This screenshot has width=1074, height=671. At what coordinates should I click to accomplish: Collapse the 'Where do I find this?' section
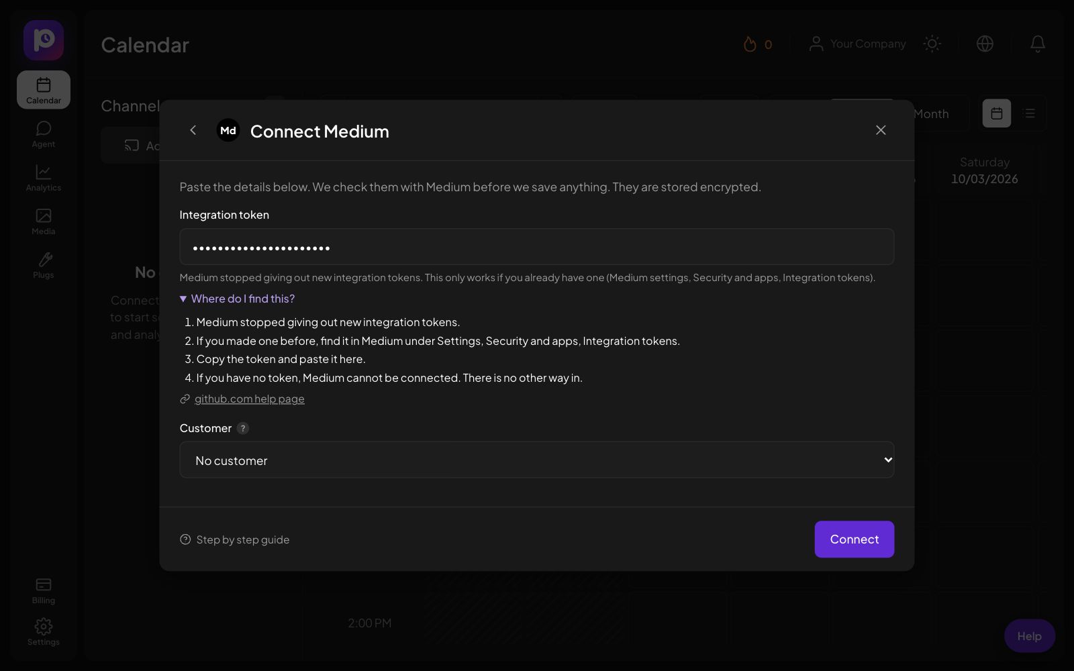[238, 299]
